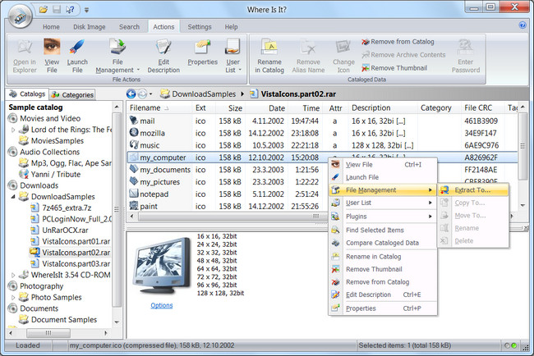
Task: Click Remove from Catalog in ribbon
Action: click(398, 42)
